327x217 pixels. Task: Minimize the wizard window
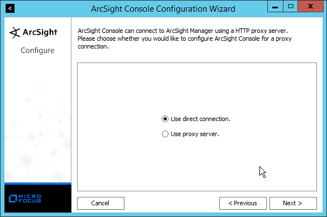[x=275, y=6]
